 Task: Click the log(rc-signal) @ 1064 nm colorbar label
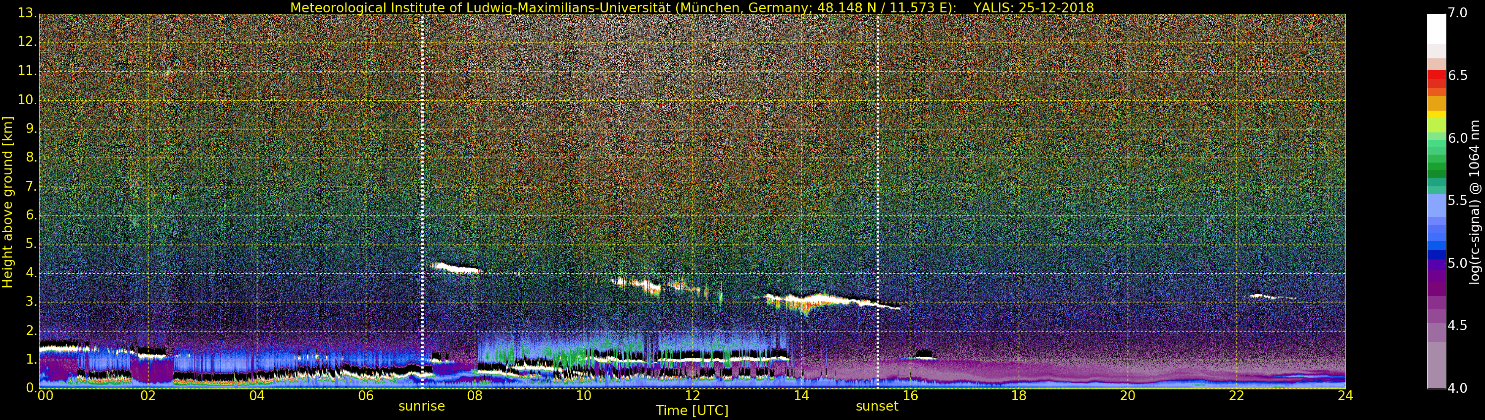click(x=1474, y=202)
